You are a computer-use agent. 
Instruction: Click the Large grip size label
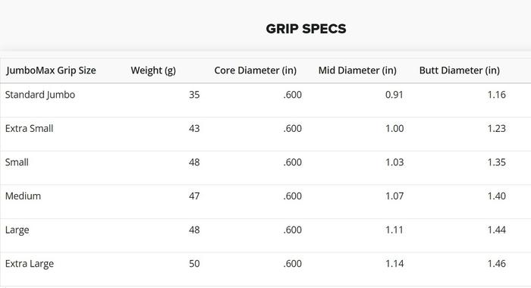click(x=17, y=230)
